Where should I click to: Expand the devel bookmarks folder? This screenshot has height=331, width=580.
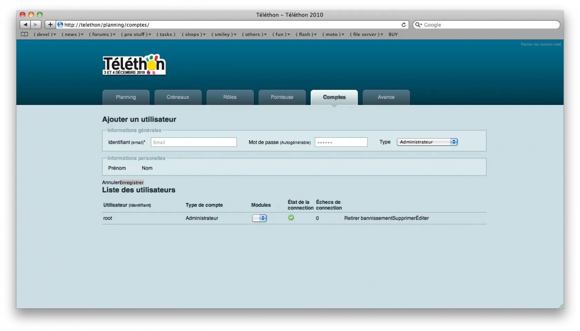[45, 35]
